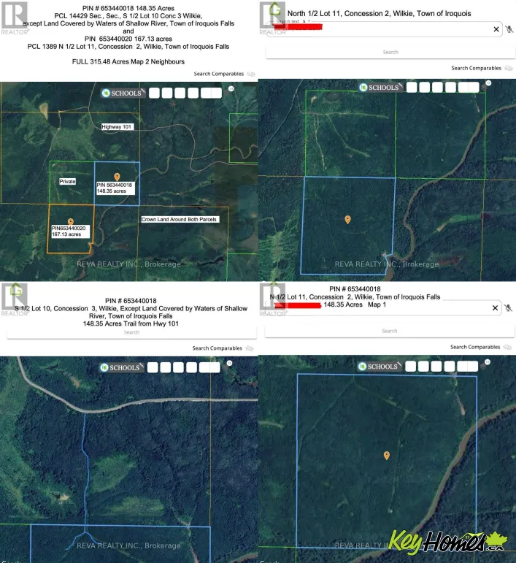
Task: Clear search text in top-right map panel
Action: tap(496, 29)
